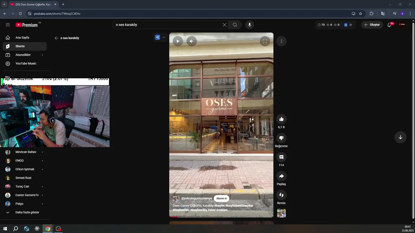Screen dimensions: 415x233
Task: Click the clock counter showing 73
Action: (x=321, y=25)
